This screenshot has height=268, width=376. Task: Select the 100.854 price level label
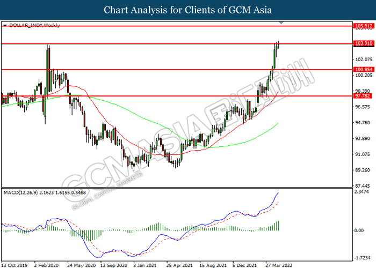(364, 69)
